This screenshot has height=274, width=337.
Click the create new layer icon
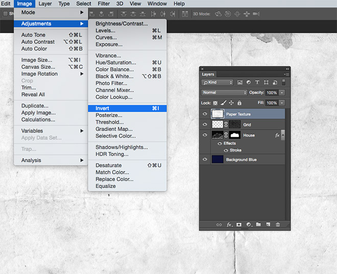[268, 225]
